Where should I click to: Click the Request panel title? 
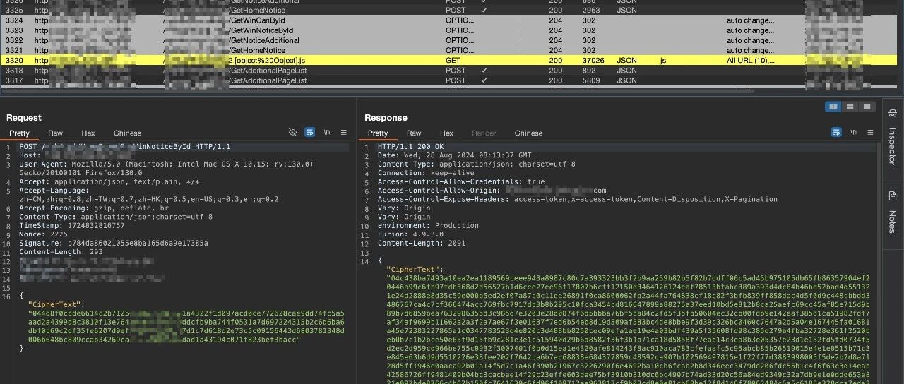point(24,118)
